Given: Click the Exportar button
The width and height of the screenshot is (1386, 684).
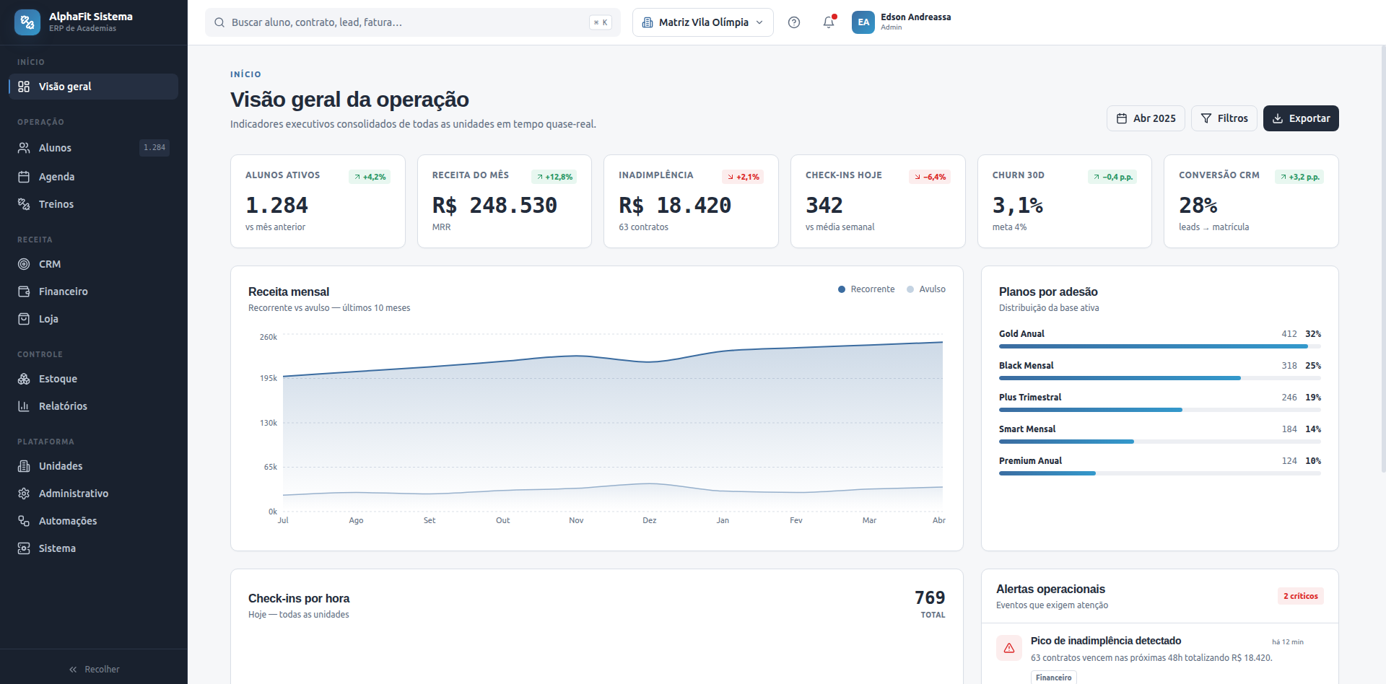Looking at the screenshot, I should click(x=1301, y=118).
